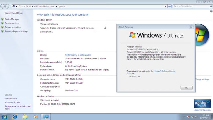Open Windows Explorer from the taskbar
The width and height of the screenshot is (213, 120).
[25, 117]
